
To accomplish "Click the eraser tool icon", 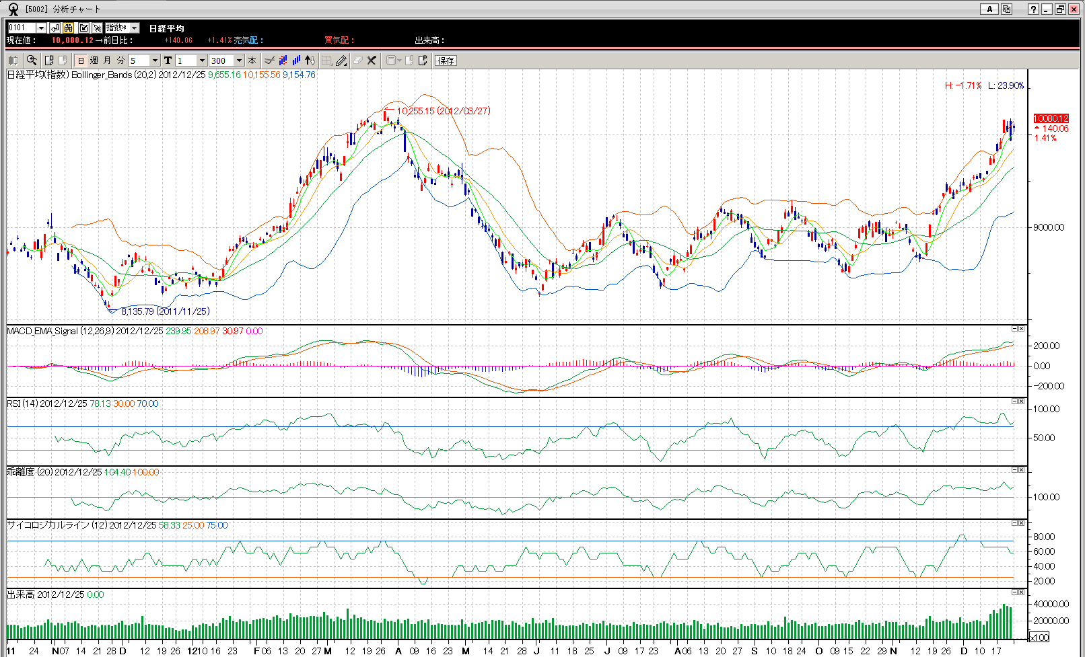I will (x=357, y=61).
